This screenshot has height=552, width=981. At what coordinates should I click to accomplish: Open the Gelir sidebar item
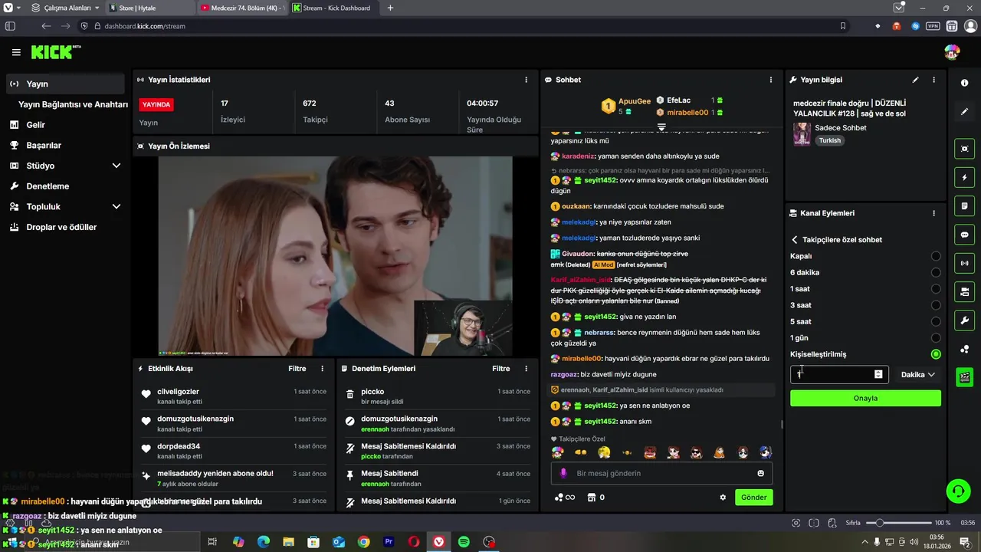coord(65,125)
